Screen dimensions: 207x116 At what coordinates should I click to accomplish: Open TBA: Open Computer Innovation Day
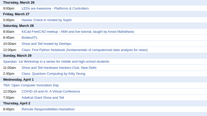[x=31, y=85]
